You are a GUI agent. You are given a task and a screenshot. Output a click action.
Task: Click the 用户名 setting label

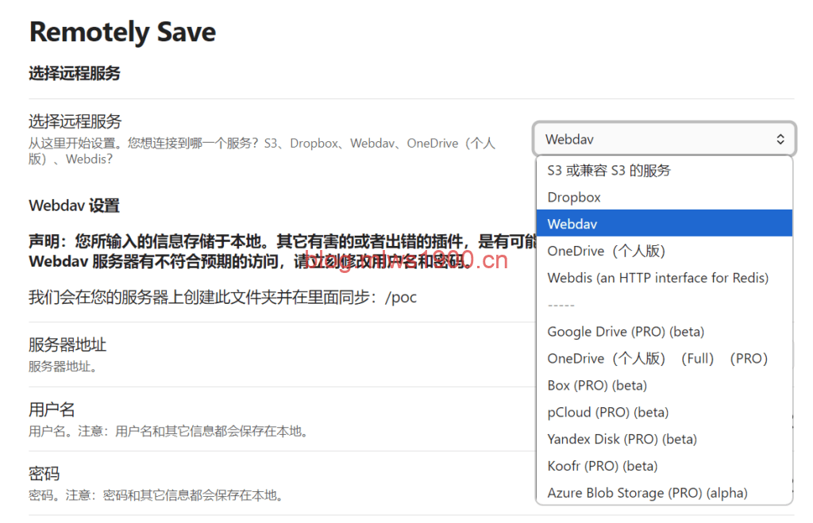pos(52,410)
